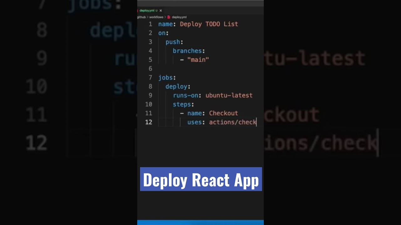This screenshot has height=225, width=401.
Task: Click the 'Deploy React App' title banner
Action: (x=201, y=179)
